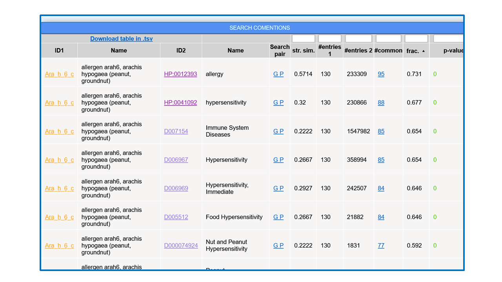Screen dimensions: 502x282
Task: Open D000074924 Nut and Peanut Hypersensitivity link
Action: [x=181, y=246]
